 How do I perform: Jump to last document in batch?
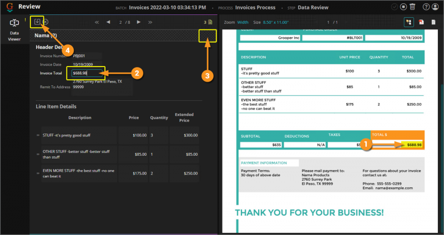[150, 22]
